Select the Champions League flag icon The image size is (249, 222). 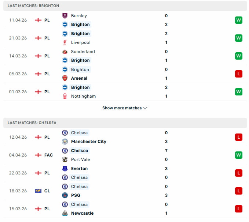click(x=38, y=191)
